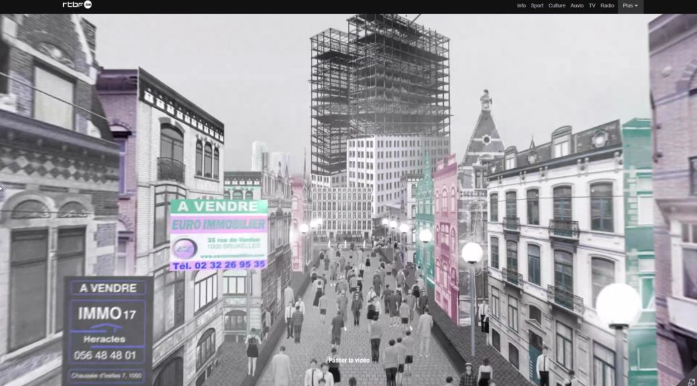The image size is (697, 386).
Task: Click the 'EURO IMMOBILIER' sign text
Action: pos(218,224)
